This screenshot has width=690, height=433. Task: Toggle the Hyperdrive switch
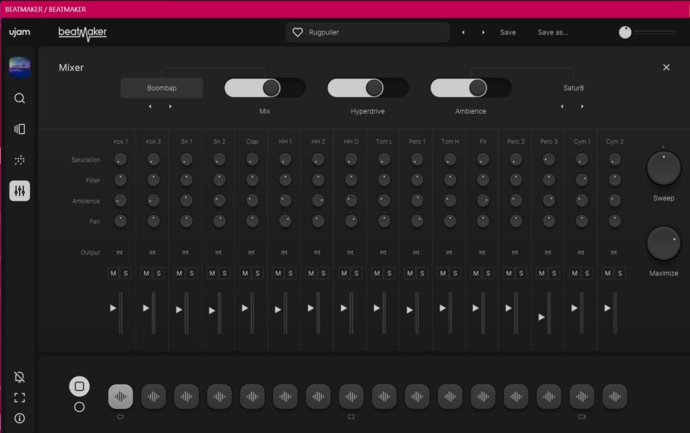pos(367,88)
